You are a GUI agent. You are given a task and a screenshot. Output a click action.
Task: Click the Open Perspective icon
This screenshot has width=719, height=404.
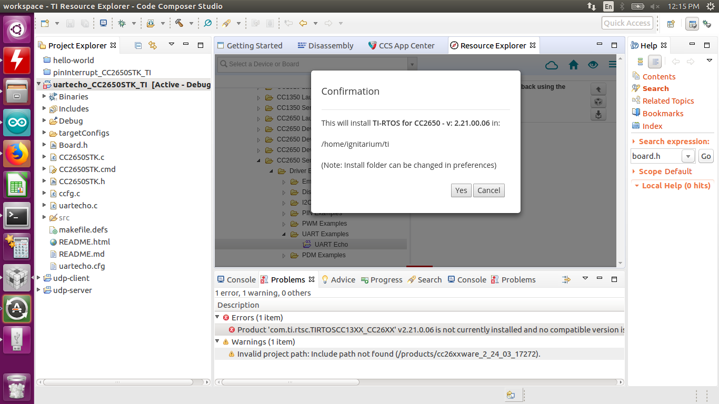(x=671, y=24)
